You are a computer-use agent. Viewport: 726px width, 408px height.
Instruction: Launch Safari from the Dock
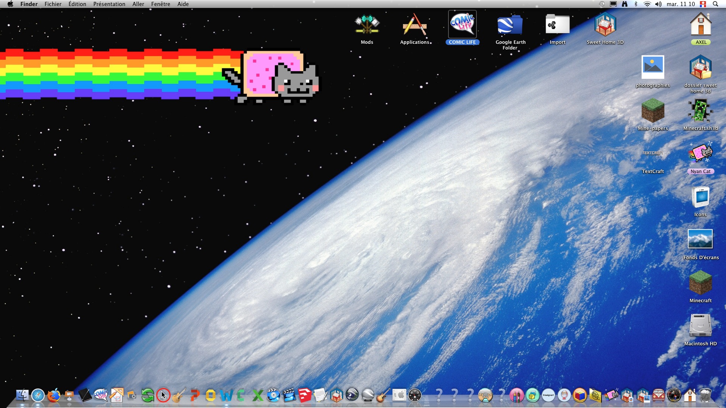click(38, 396)
